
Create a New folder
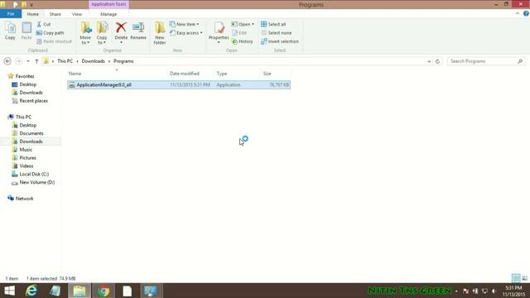click(x=160, y=33)
